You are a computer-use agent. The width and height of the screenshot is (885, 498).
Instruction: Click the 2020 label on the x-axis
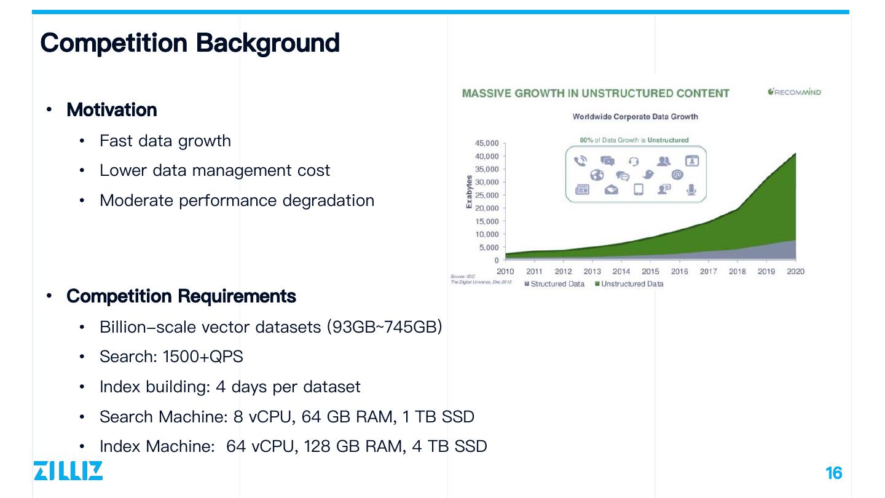[795, 271]
